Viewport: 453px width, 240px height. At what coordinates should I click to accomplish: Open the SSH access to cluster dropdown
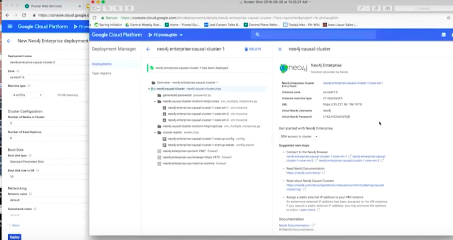pos(299,137)
